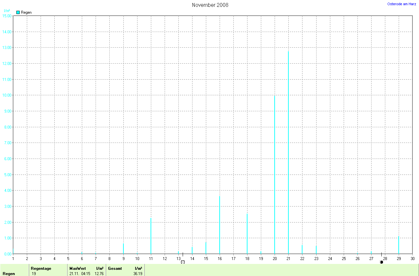Viewport: 419px width, 276px height.
Task: Click the Regen row label in the summary table
Action: [9, 273]
